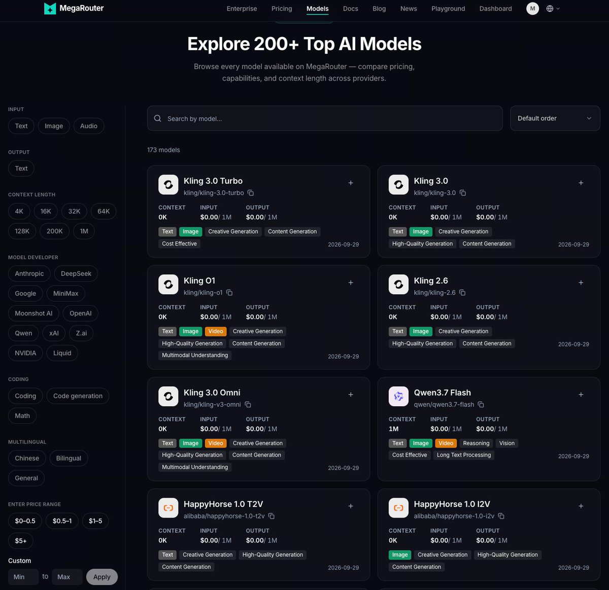This screenshot has width=609, height=590.
Task: Open the user avatar M menu
Action: [x=532, y=9]
